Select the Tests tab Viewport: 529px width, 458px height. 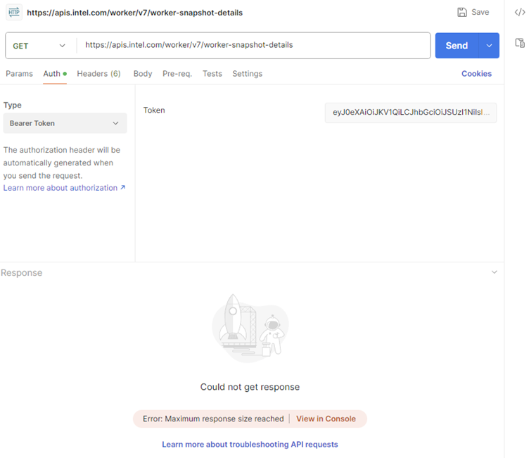(212, 74)
